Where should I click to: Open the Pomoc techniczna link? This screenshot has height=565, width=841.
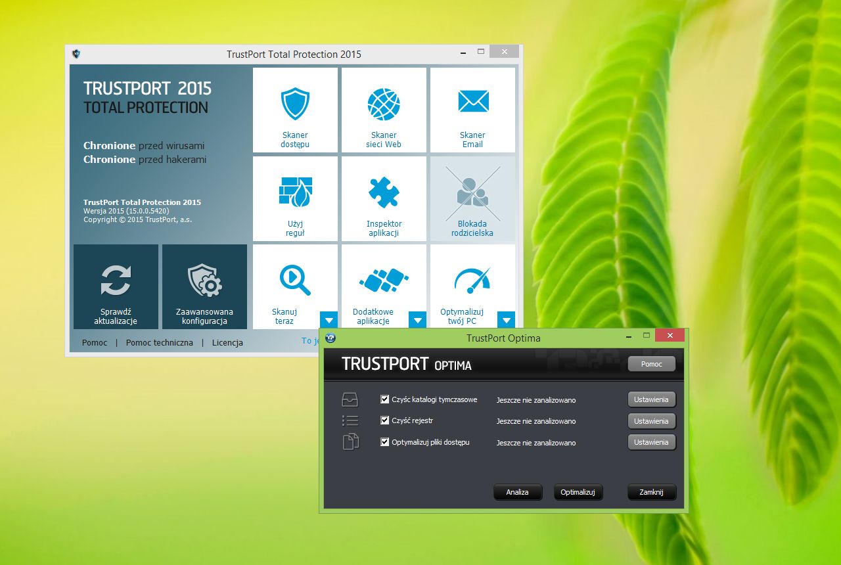tap(160, 342)
